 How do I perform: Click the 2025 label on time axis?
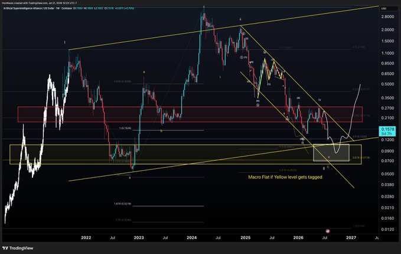point(246,237)
